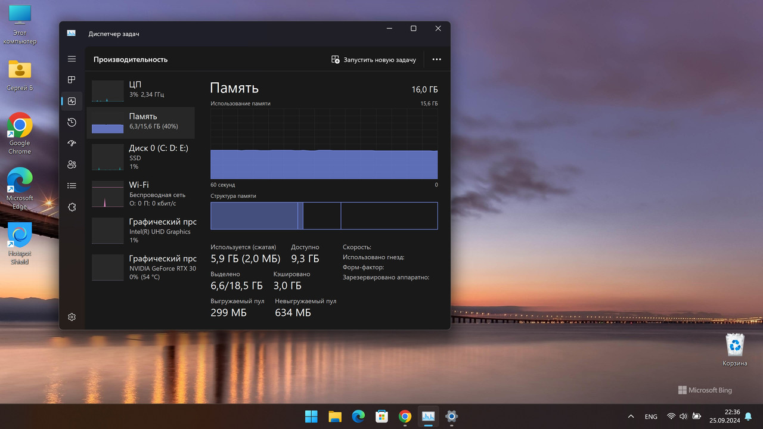The width and height of the screenshot is (763, 429).
Task: Open Task Manager settings gear in sidebar
Action: (72, 317)
